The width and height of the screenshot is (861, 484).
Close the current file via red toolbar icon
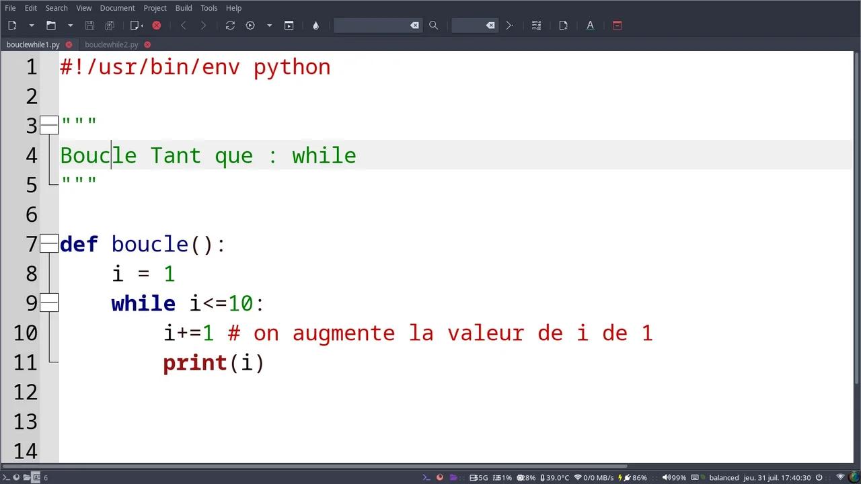click(x=156, y=25)
